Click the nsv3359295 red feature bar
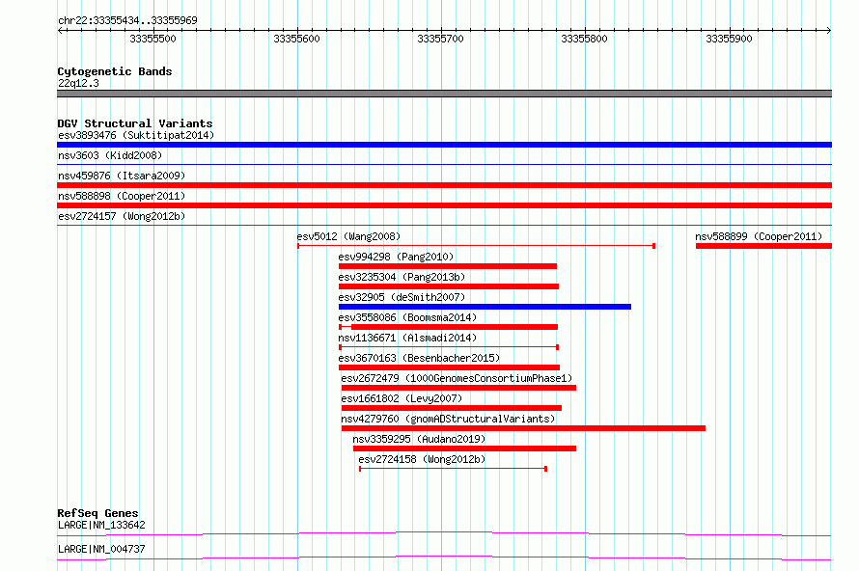Screen dimensions: 859x571 (x=464, y=449)
